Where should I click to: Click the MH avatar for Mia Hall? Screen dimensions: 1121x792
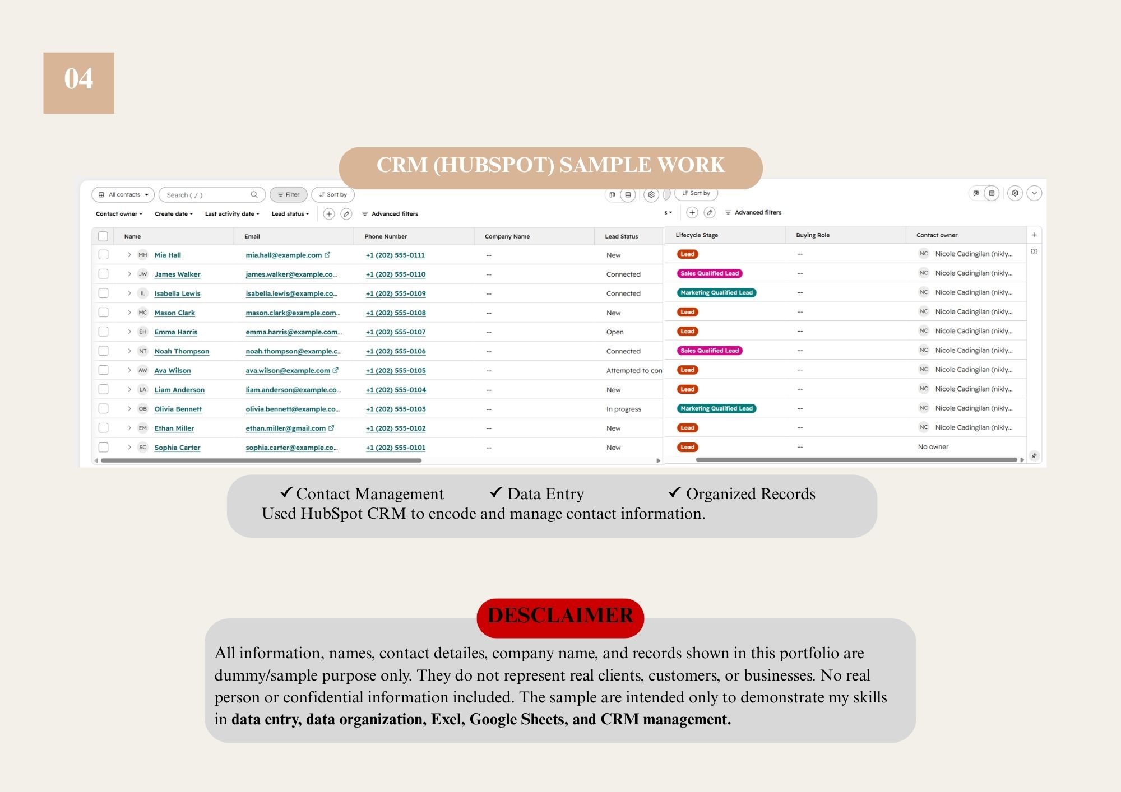(143, 255)
